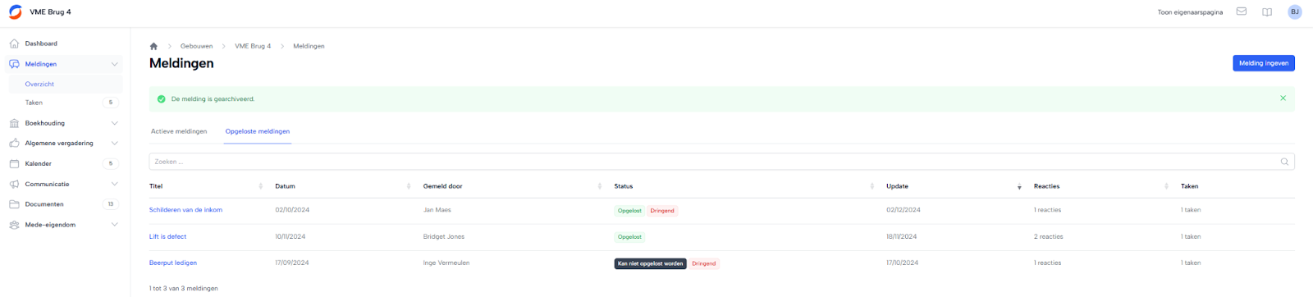Click the Documenten folder icon
This screenshot has width=1313, height=297.
pos(14,204)
